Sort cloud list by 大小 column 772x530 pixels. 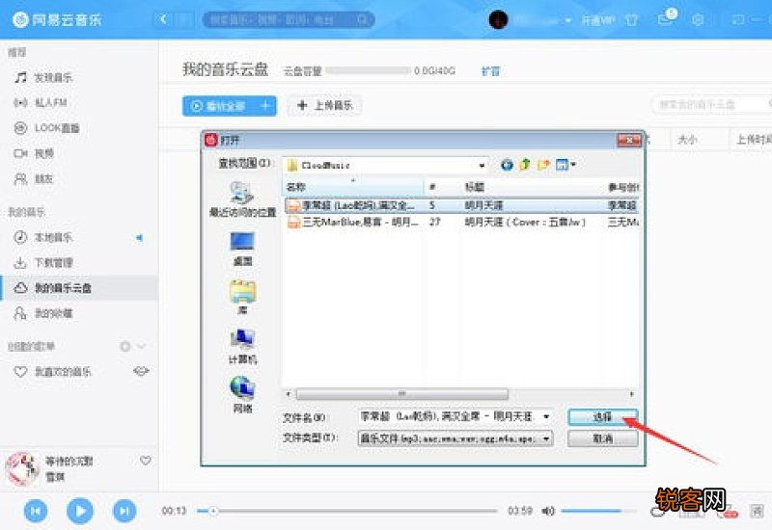coord(688,139)
